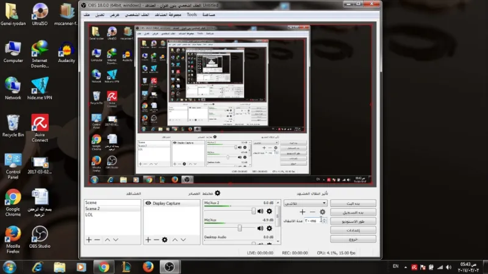Mute the Mic/Aux 2 speaker icon
Image resolution: width=488 pixels, height=274 pixels.
(261, 211)
